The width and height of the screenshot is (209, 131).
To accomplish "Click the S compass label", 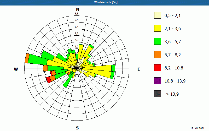I will tap(77, 128).
